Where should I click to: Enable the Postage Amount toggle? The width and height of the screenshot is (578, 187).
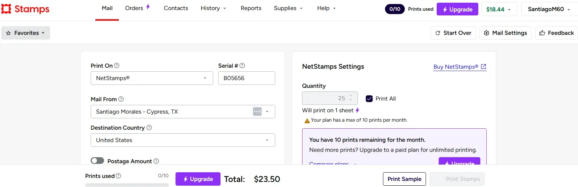(97, 161)
